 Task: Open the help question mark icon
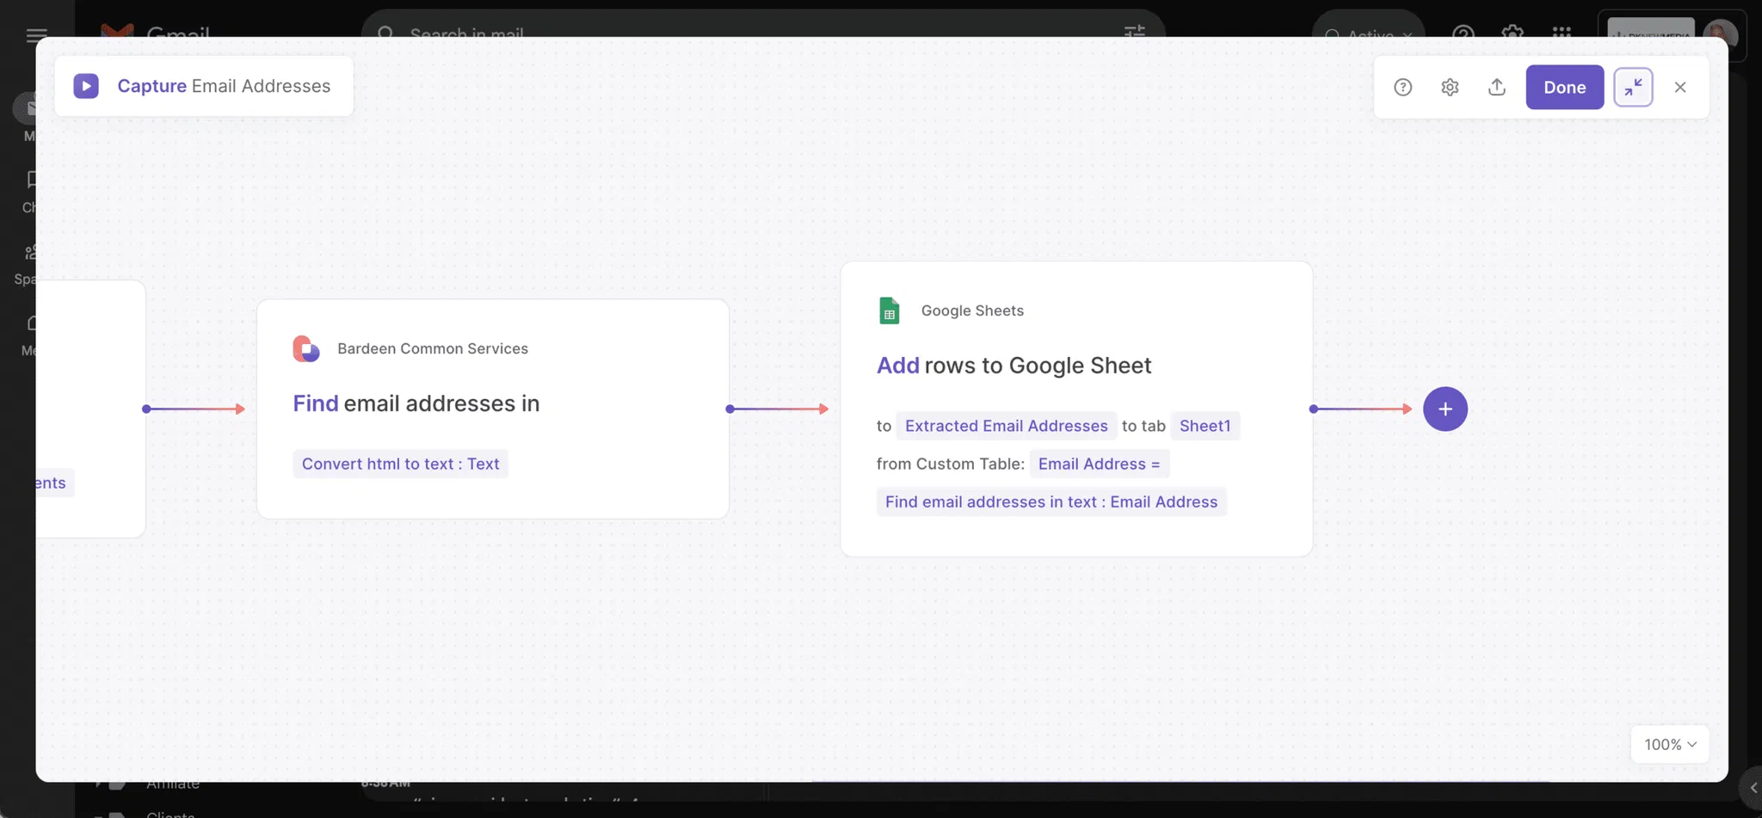pos(1402,87)
